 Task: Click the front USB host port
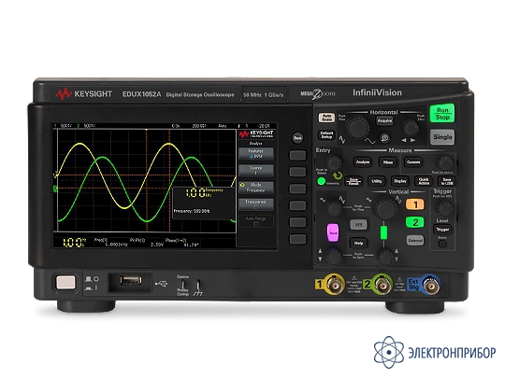130,281
